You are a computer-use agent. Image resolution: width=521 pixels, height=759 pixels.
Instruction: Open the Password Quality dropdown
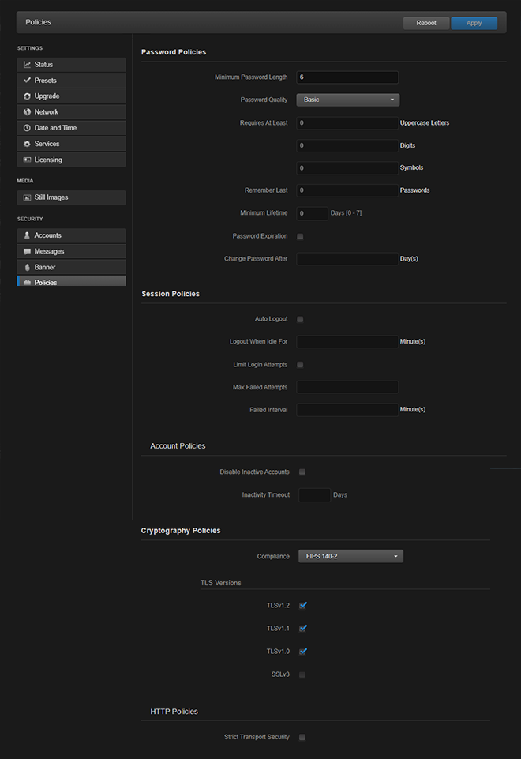tap(347, 100)
